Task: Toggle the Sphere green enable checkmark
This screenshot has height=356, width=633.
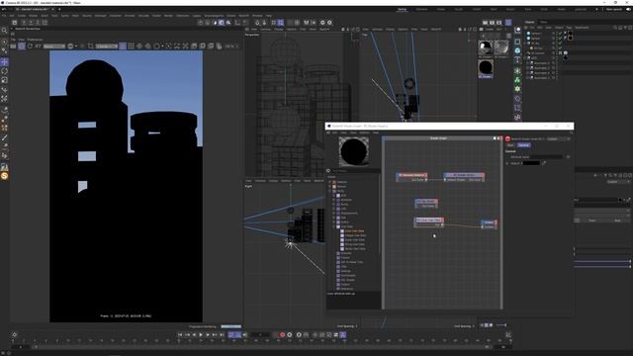Action: coord(560,38)
